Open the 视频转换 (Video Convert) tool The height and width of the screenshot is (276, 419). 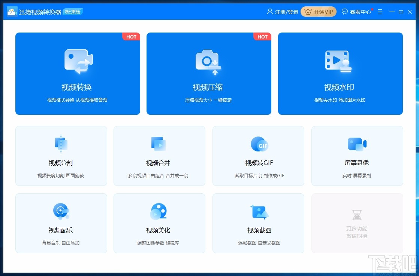(77, 74)
